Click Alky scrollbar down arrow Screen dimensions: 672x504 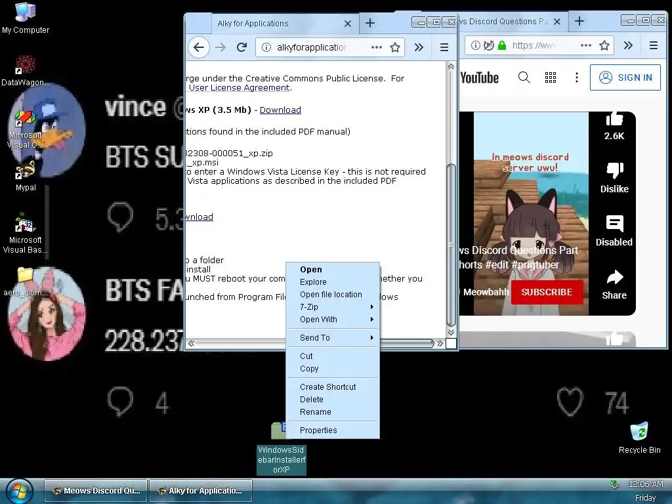(451, 332)
